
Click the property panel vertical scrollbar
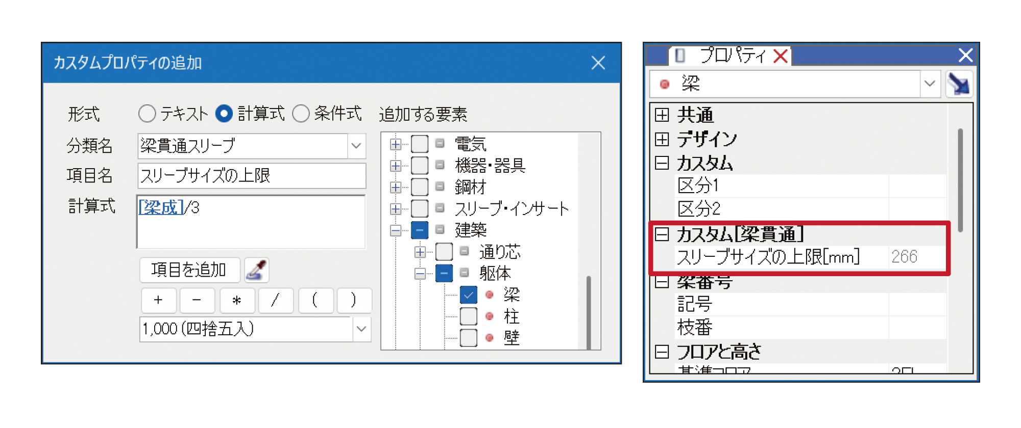click(x=960, y=180)
